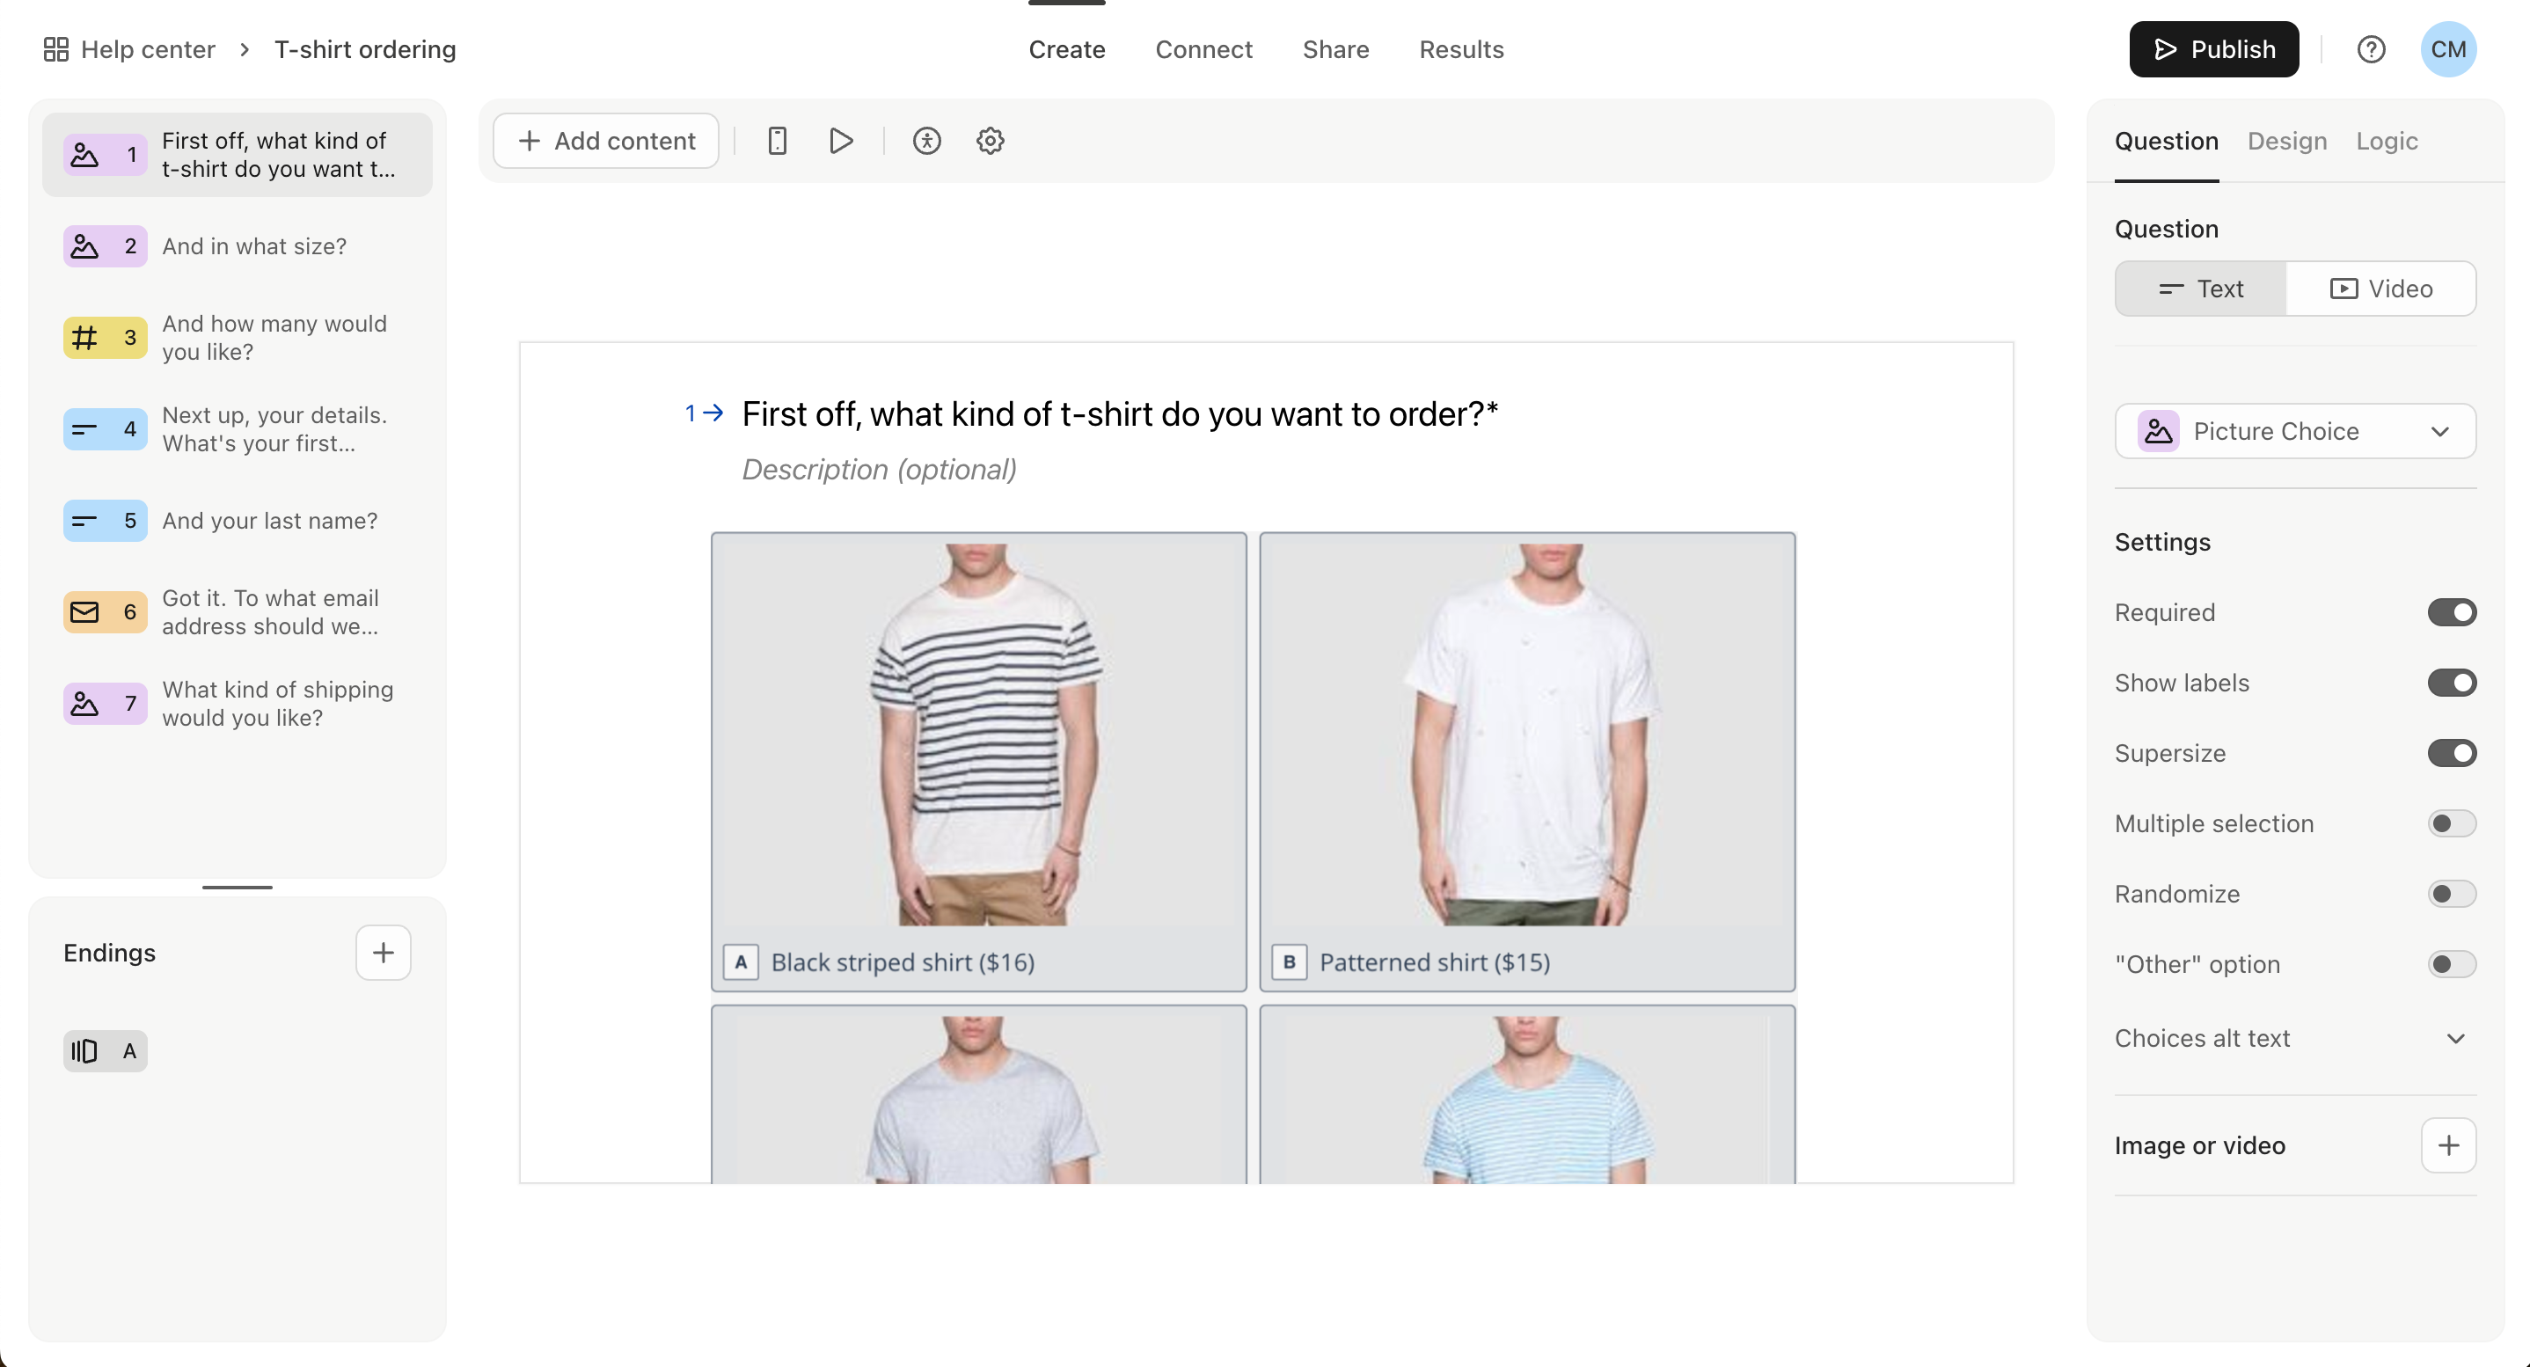Add a new ending with plus icon

[x=383, y=952]
